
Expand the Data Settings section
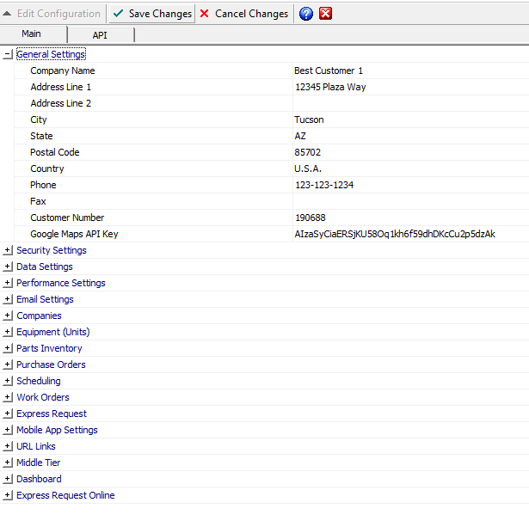[8, 267]
